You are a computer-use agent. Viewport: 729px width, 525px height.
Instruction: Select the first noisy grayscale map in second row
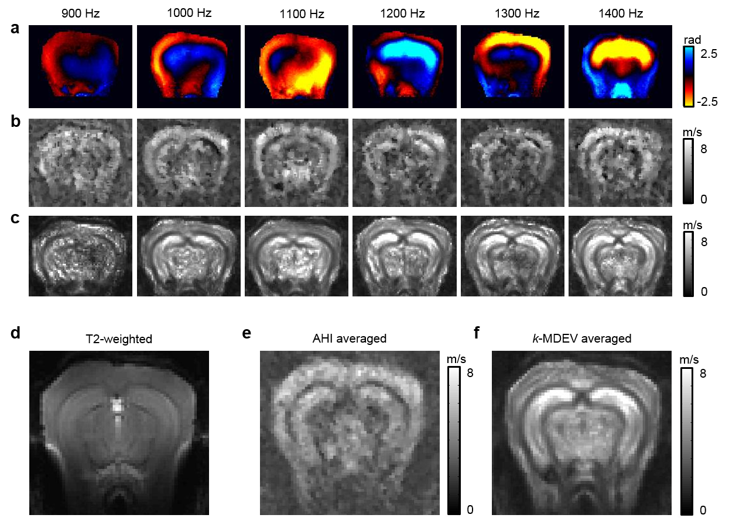click(x=80, y=163)
